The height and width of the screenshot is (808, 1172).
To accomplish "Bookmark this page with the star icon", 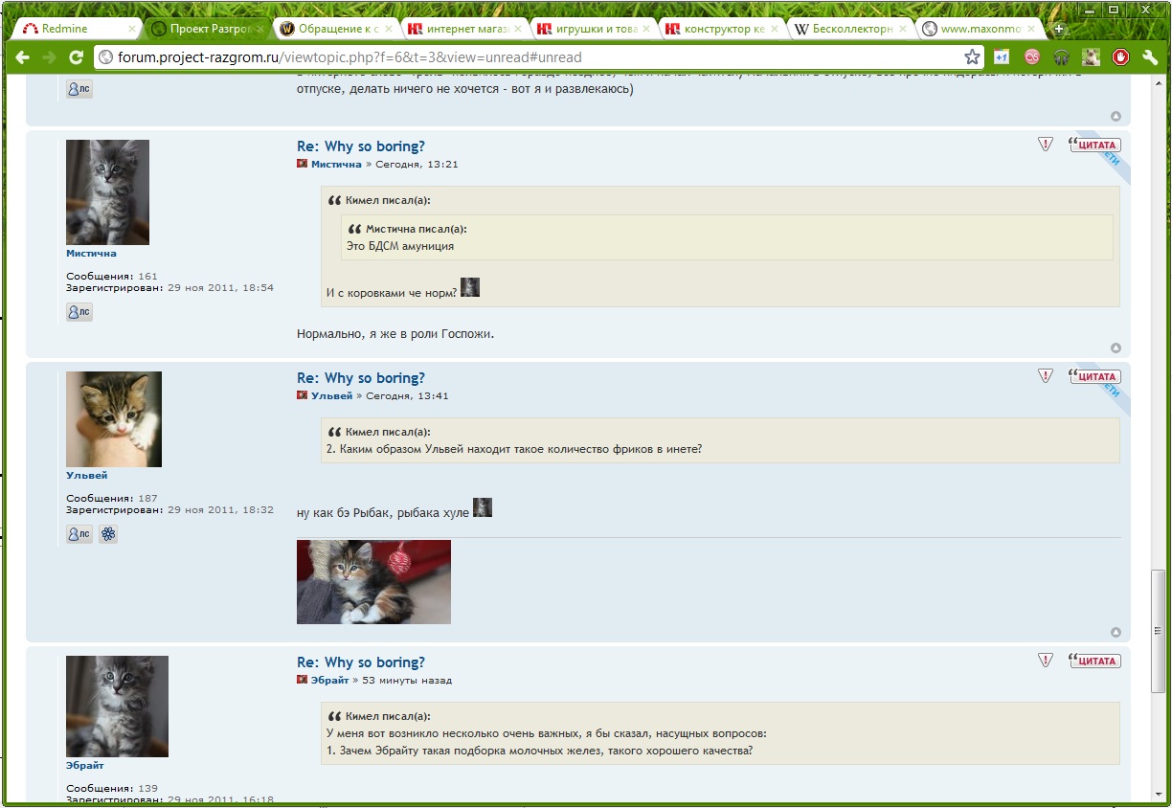I will [x=972, y=57].
